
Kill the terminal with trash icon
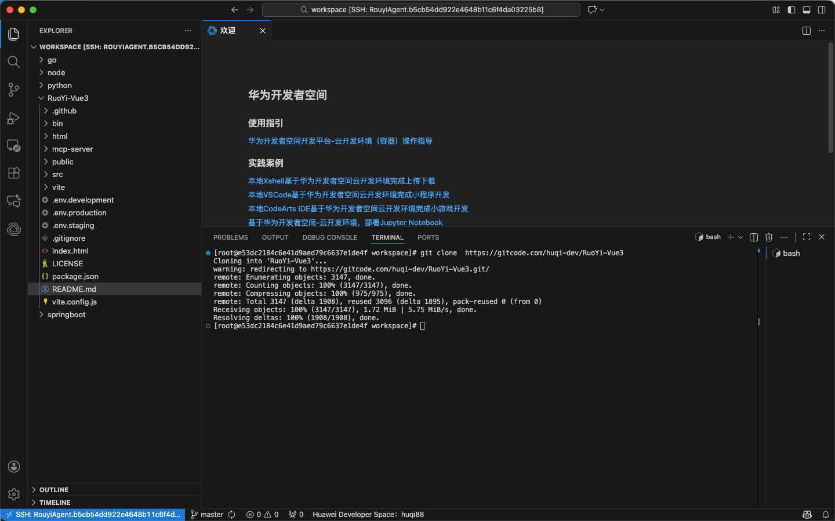(x=769, y=237)
